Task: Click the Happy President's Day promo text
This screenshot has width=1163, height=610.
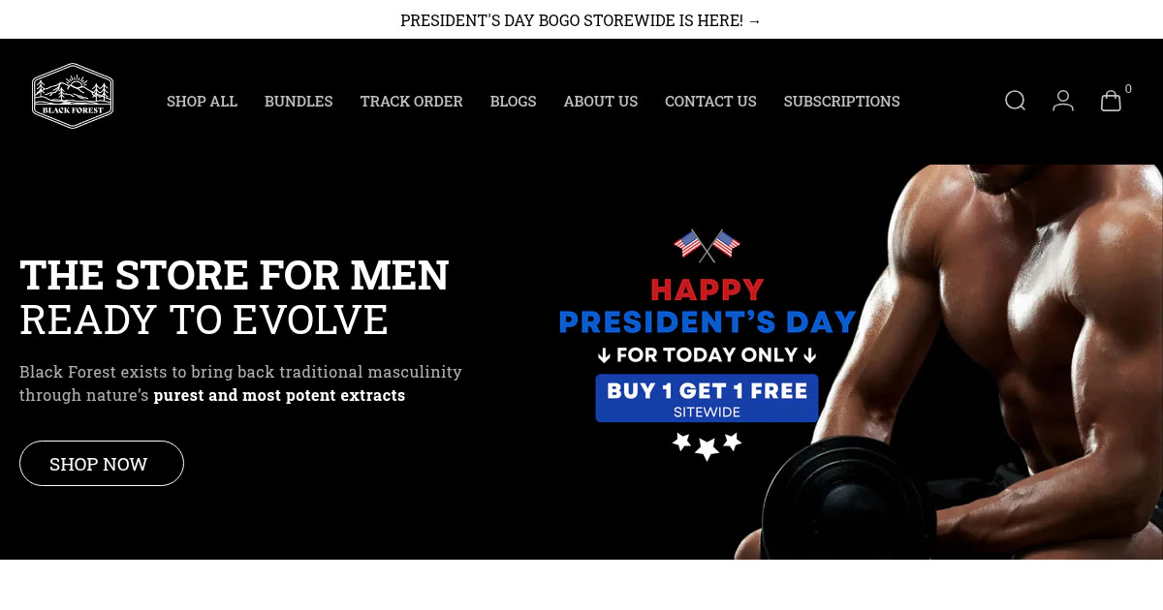Action: point(707,306)
